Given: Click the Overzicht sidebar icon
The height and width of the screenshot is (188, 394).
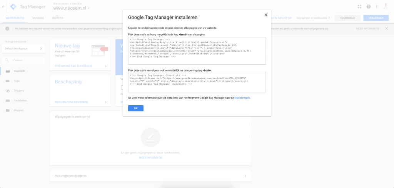Looking at the screenshot, I should point(8,71).
